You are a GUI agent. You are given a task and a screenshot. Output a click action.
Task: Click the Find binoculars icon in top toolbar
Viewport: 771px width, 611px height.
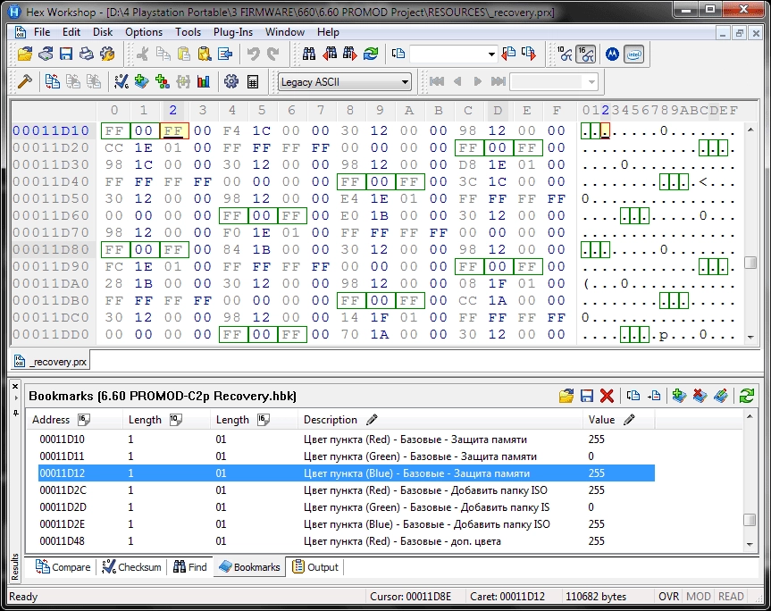(x=309, y=54)
